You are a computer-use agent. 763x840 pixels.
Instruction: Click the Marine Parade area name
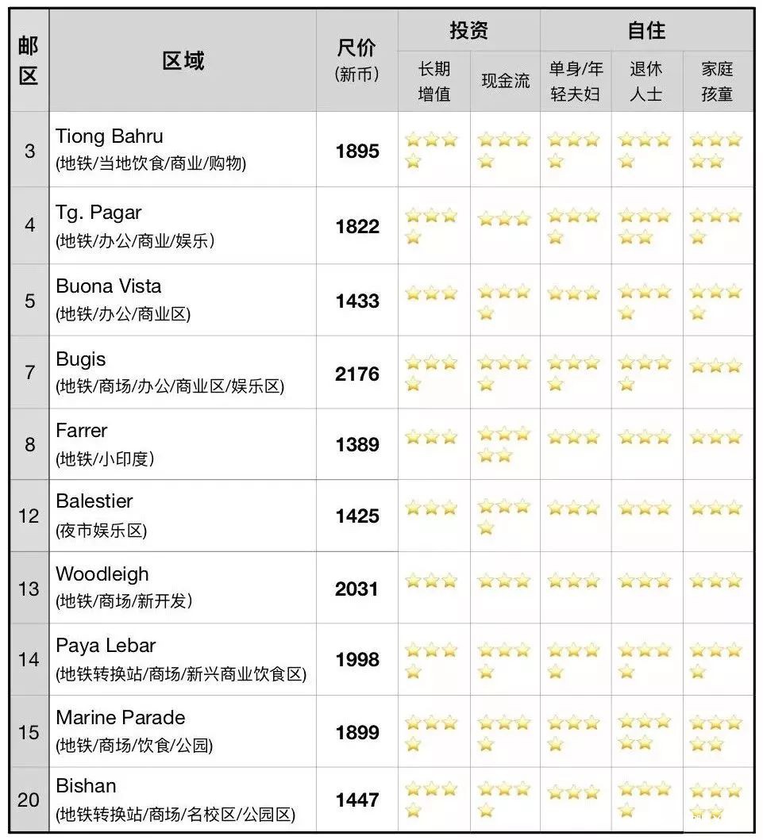click(x=121, y=718)
